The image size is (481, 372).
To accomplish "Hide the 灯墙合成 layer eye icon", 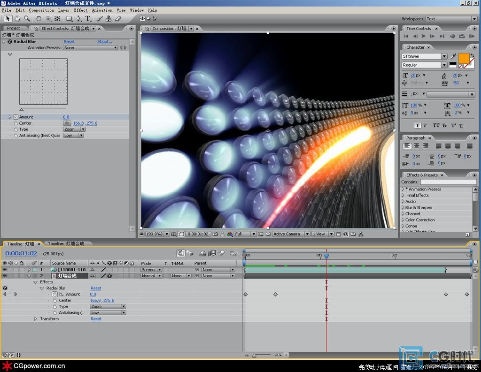I will click(x=5, y=276).
